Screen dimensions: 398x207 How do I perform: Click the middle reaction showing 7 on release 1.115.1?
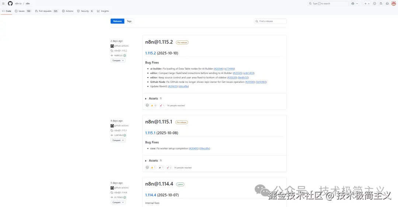[x=161, y=167]
